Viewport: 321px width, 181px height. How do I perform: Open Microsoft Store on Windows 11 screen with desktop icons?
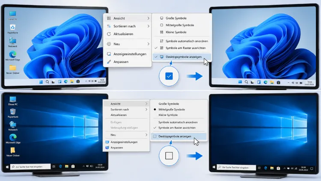point(78,81)
